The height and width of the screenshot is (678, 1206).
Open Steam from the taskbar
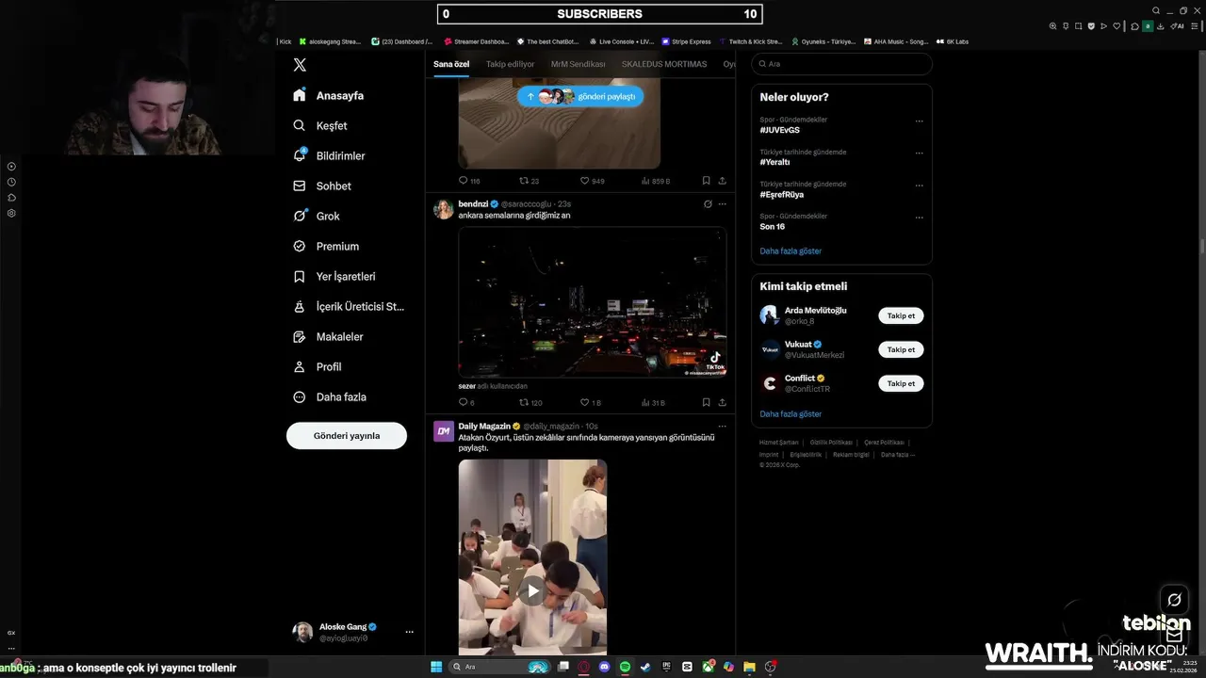pyautogui.click(x=645, y=667)
